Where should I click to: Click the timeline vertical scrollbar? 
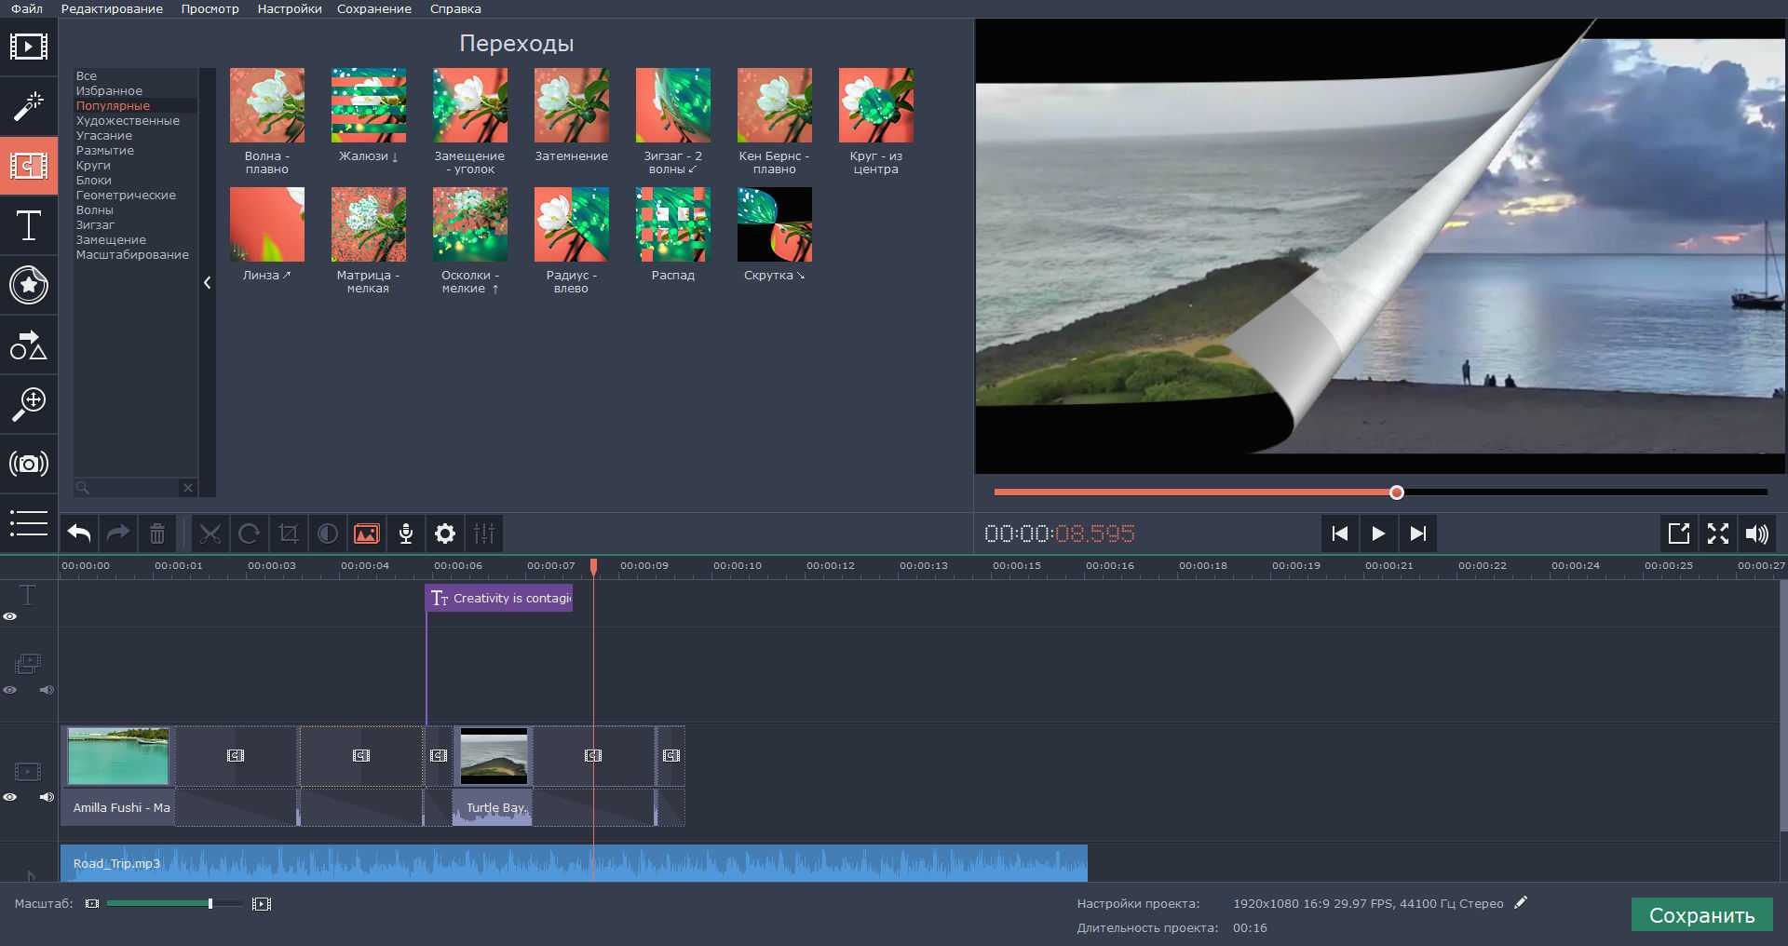point(1783,706)
